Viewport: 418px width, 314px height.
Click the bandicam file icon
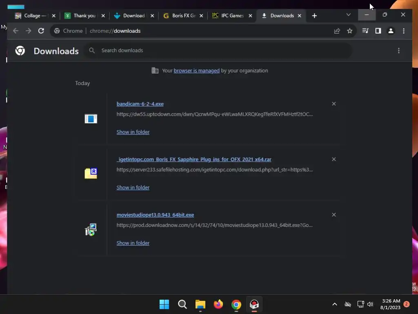point(91,119)
